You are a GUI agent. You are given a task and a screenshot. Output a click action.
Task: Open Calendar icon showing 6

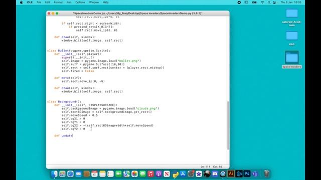(x=94, y=174)
